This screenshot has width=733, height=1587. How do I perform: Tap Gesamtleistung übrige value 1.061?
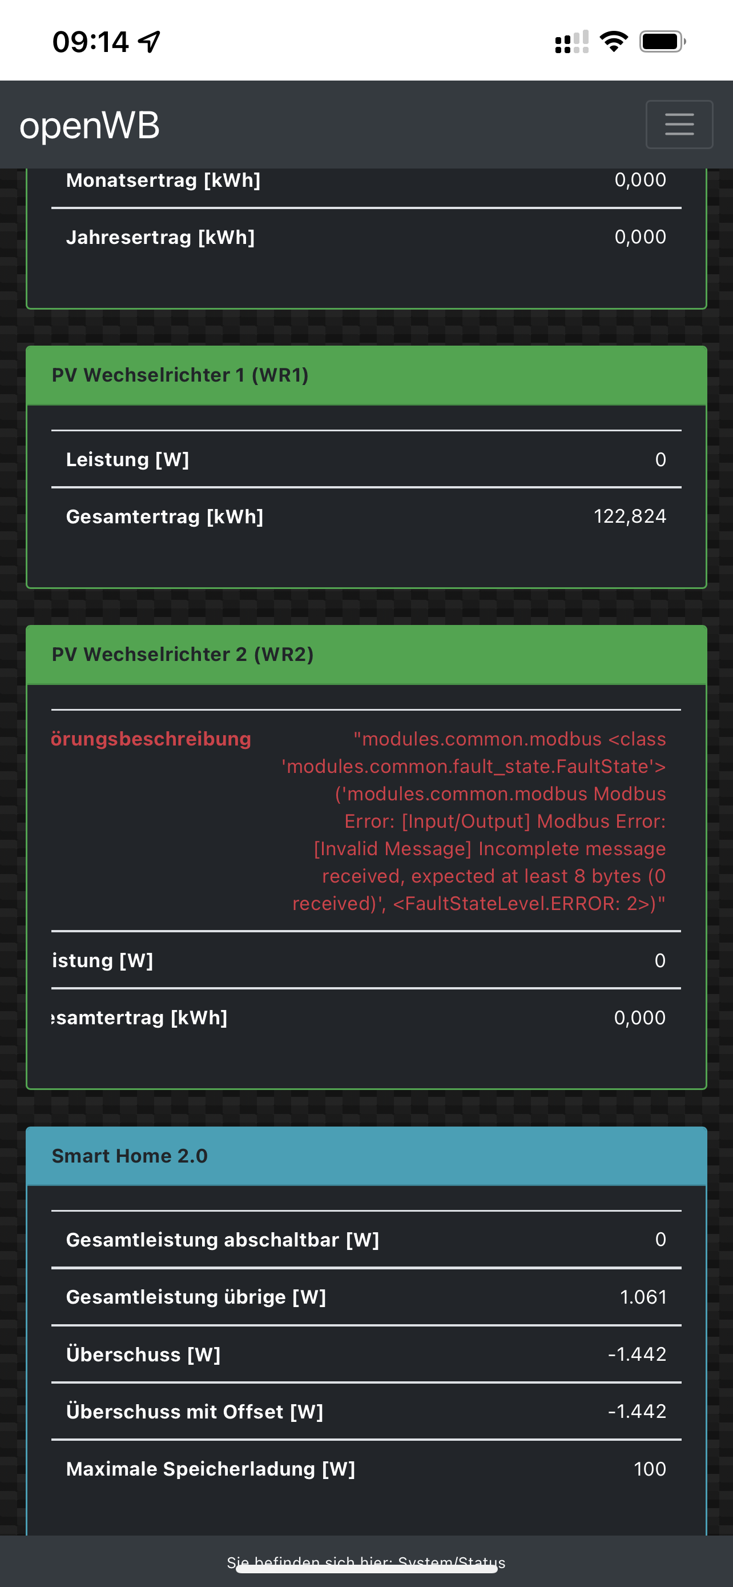tap(643, 1297)
